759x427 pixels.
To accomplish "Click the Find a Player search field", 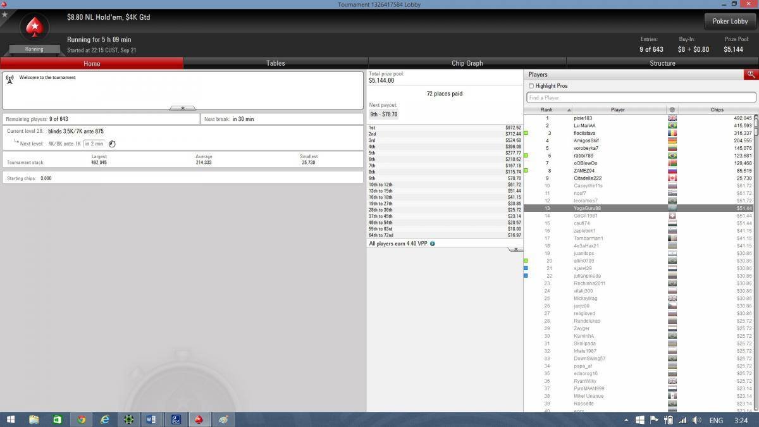I will click(x=641, y=97).
